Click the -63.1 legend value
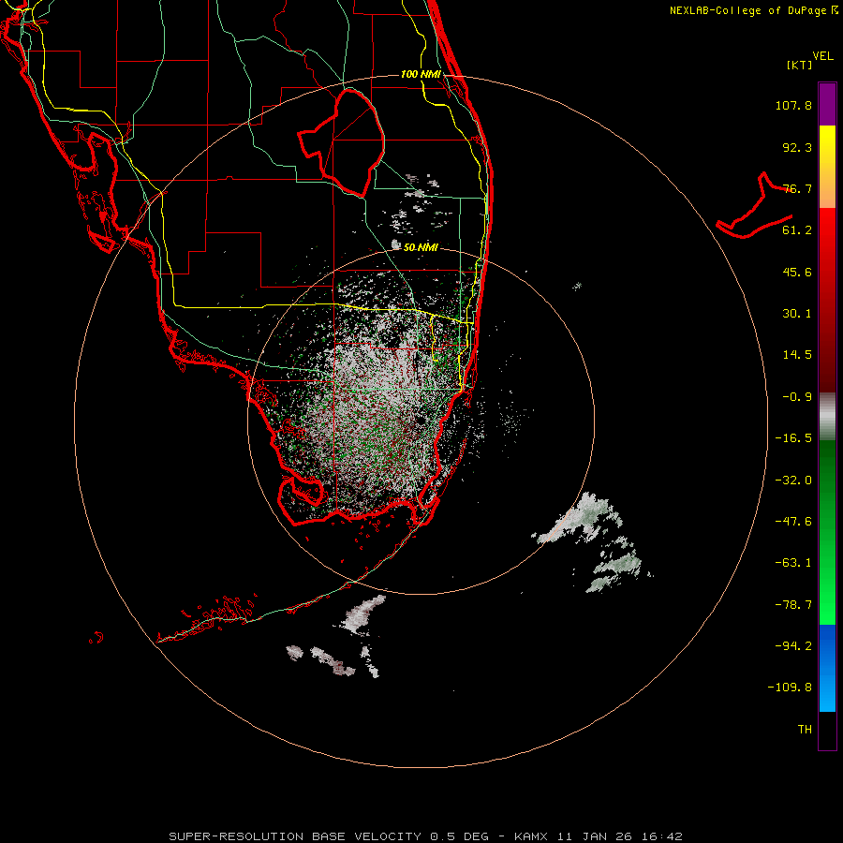The width and height of the screenshot is (843, 843). (793, 563)
